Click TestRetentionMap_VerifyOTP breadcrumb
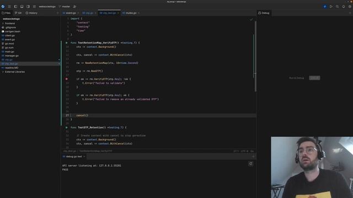Viewport: 353px width, 198px height. point(95,151)
